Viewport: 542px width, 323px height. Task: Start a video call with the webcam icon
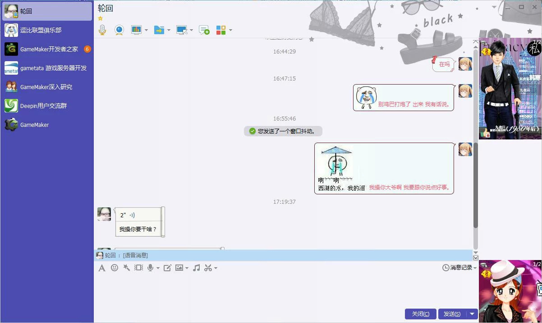click(119, 30)
